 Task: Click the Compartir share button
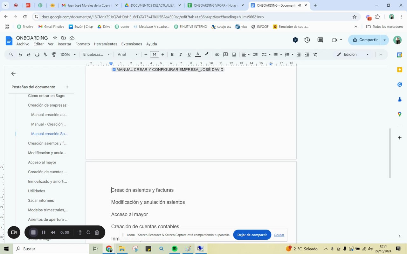[365, 40]
